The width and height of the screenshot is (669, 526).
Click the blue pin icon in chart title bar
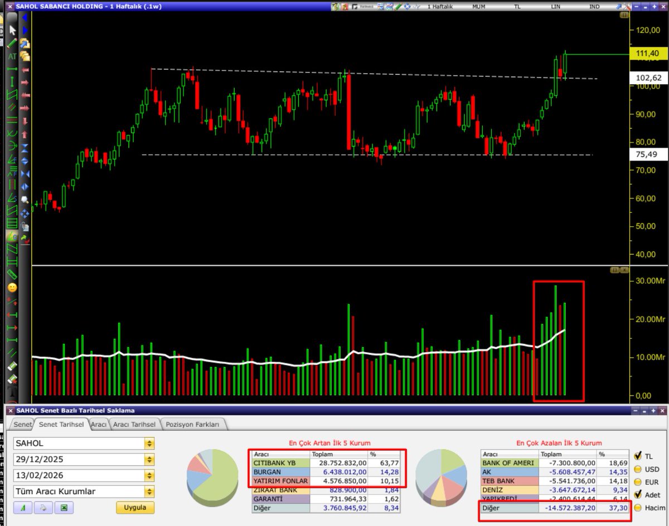pyautogui.click(x=619, y=6)
